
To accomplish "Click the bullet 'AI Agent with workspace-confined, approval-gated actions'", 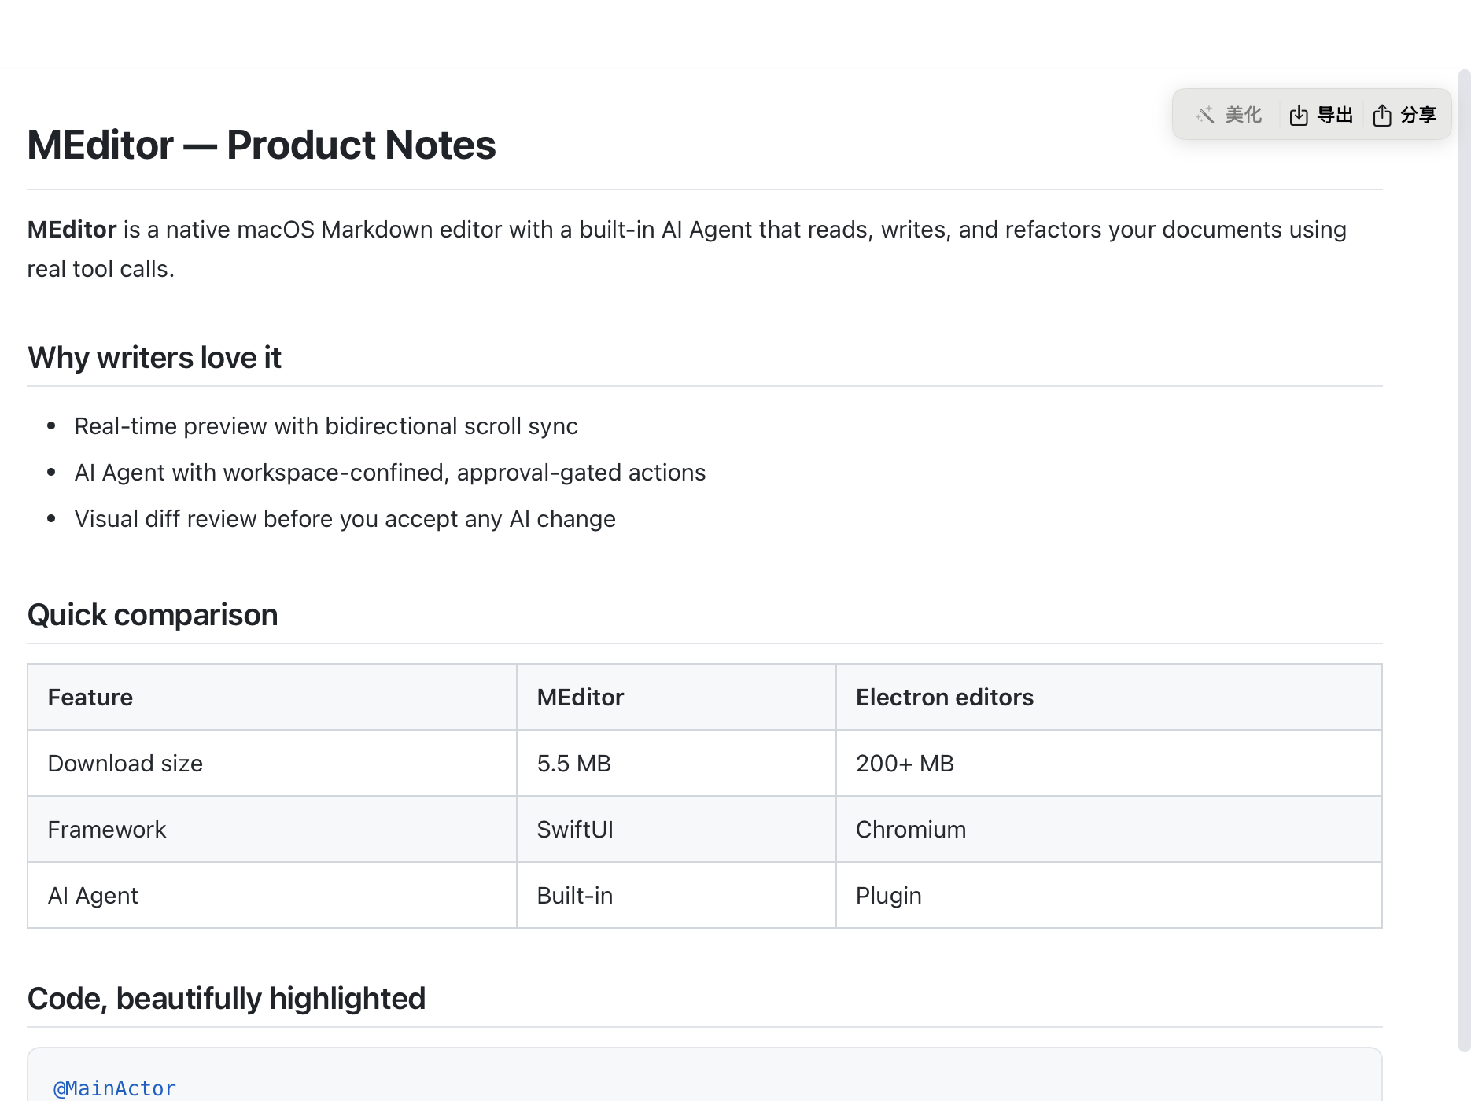I will pos(389,473).
